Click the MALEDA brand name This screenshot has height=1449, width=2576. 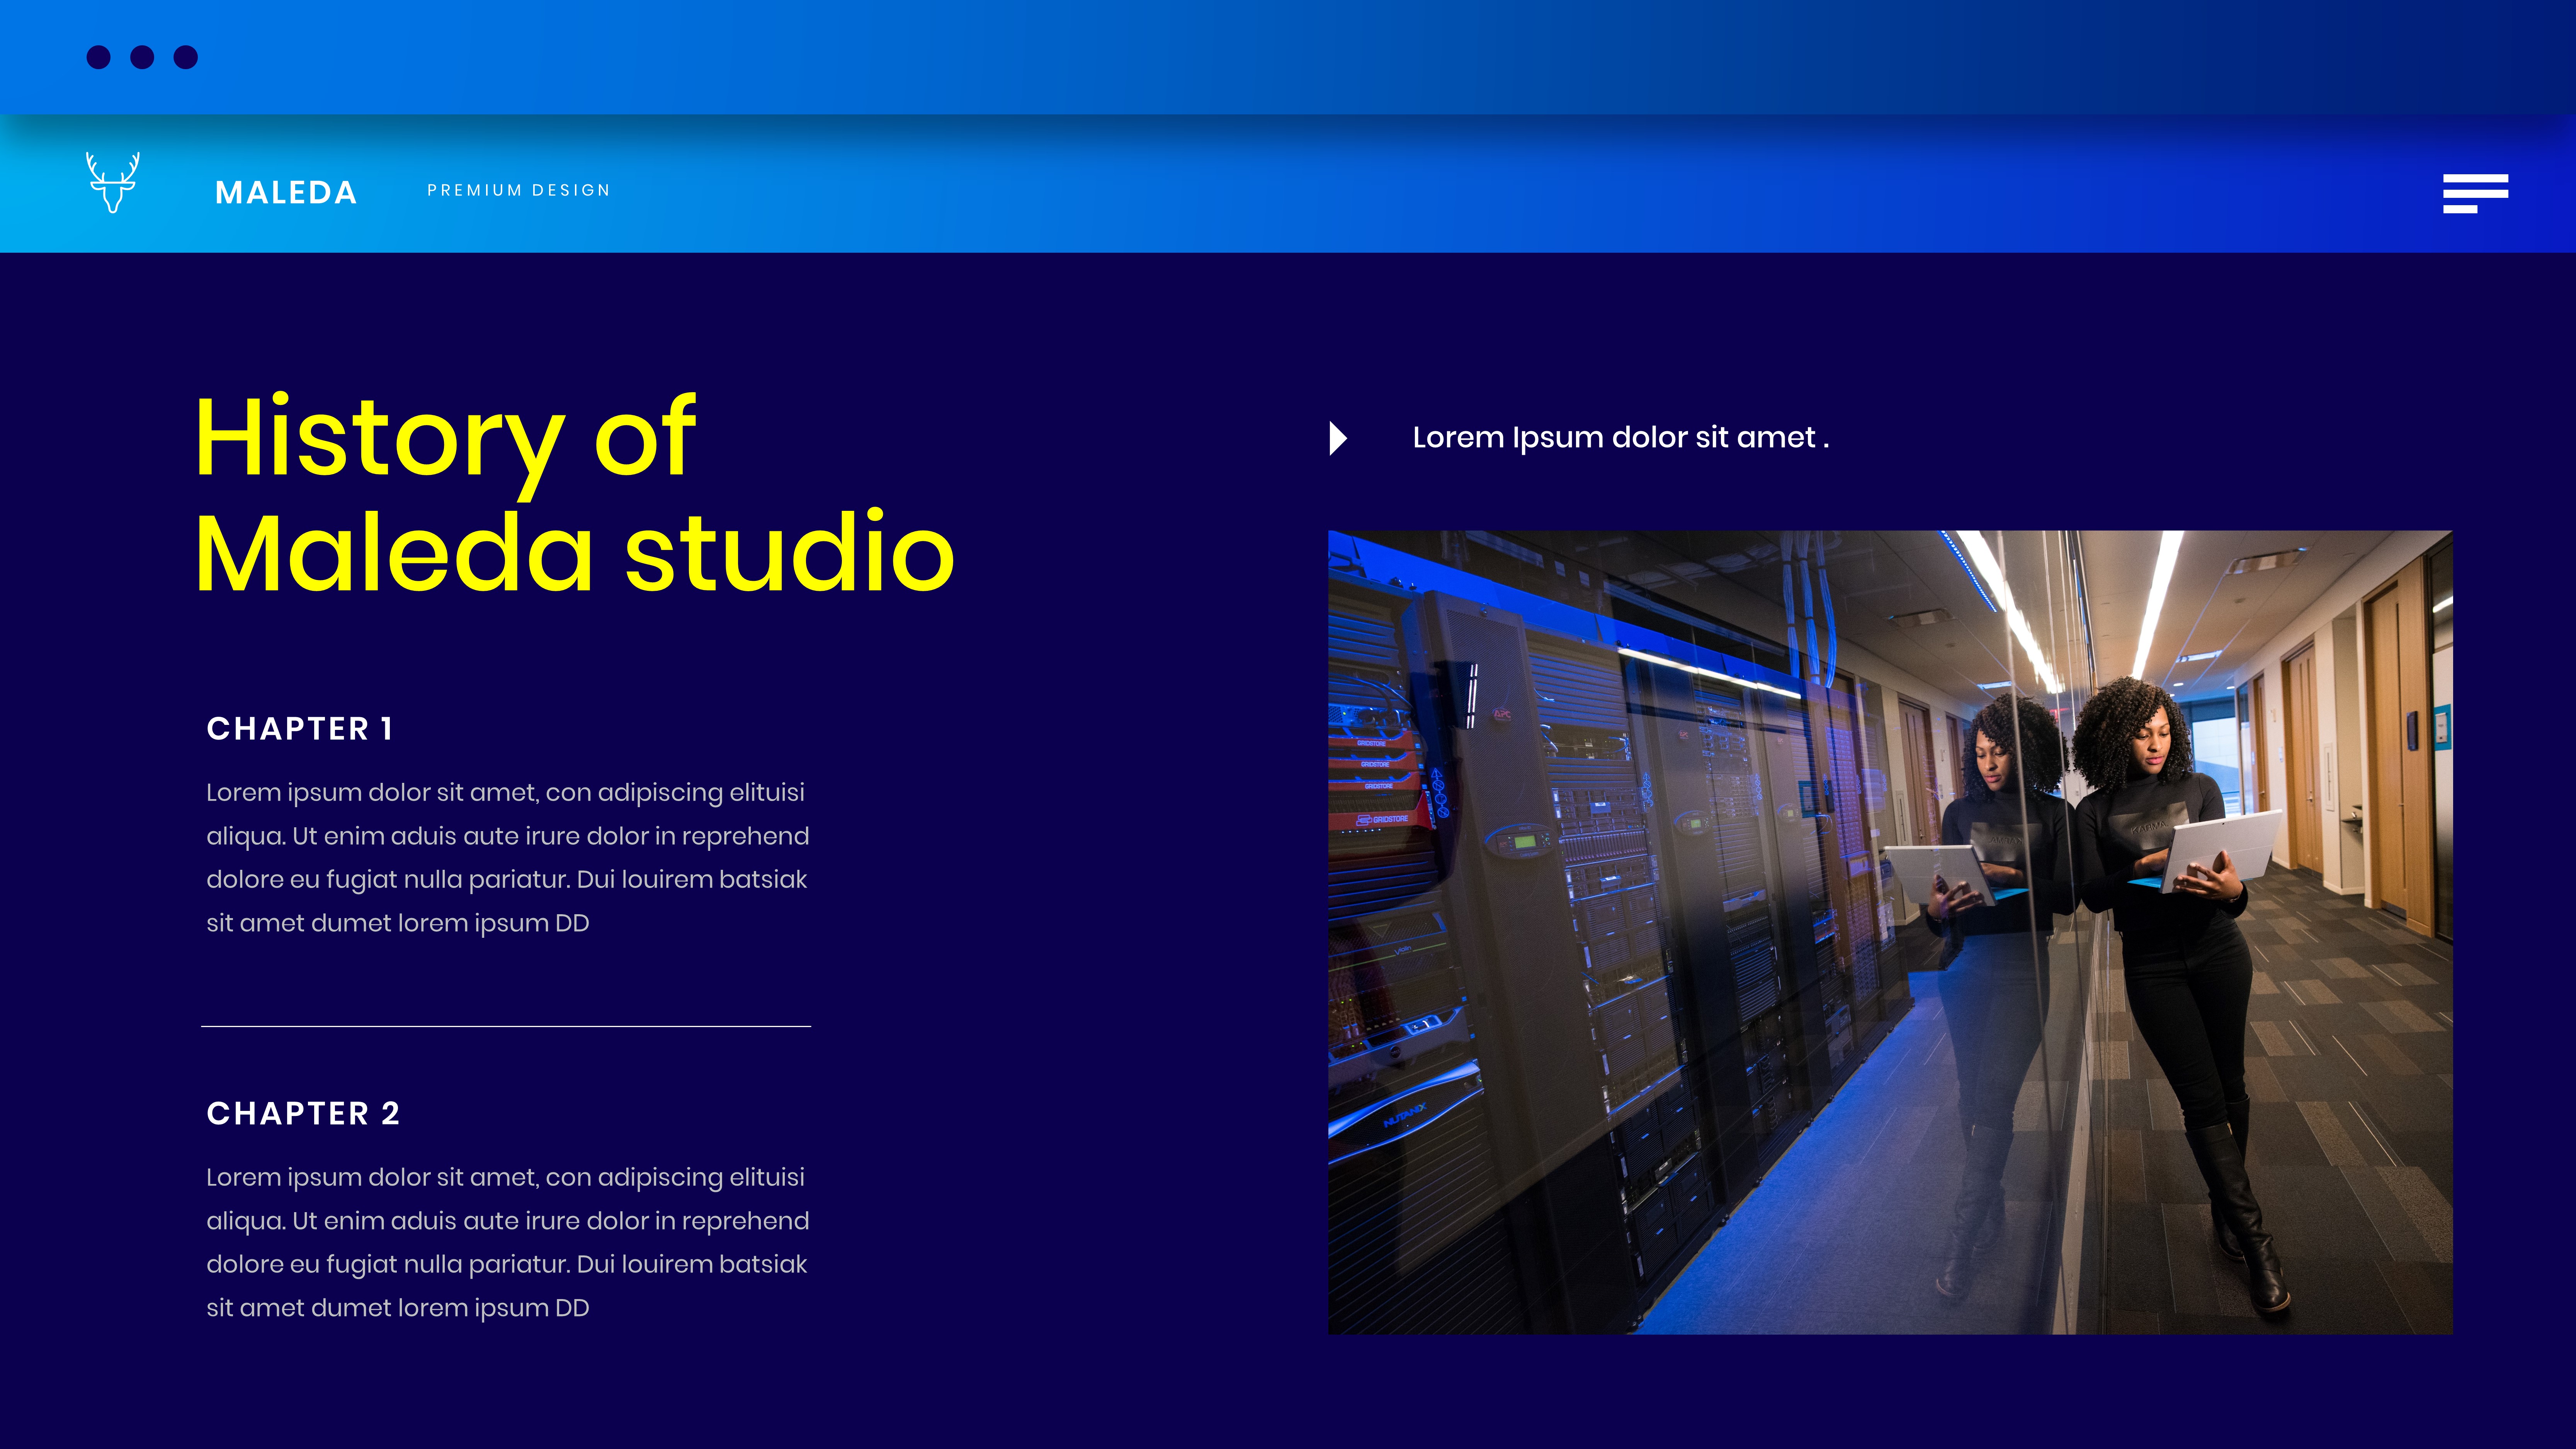coord(286,192)
